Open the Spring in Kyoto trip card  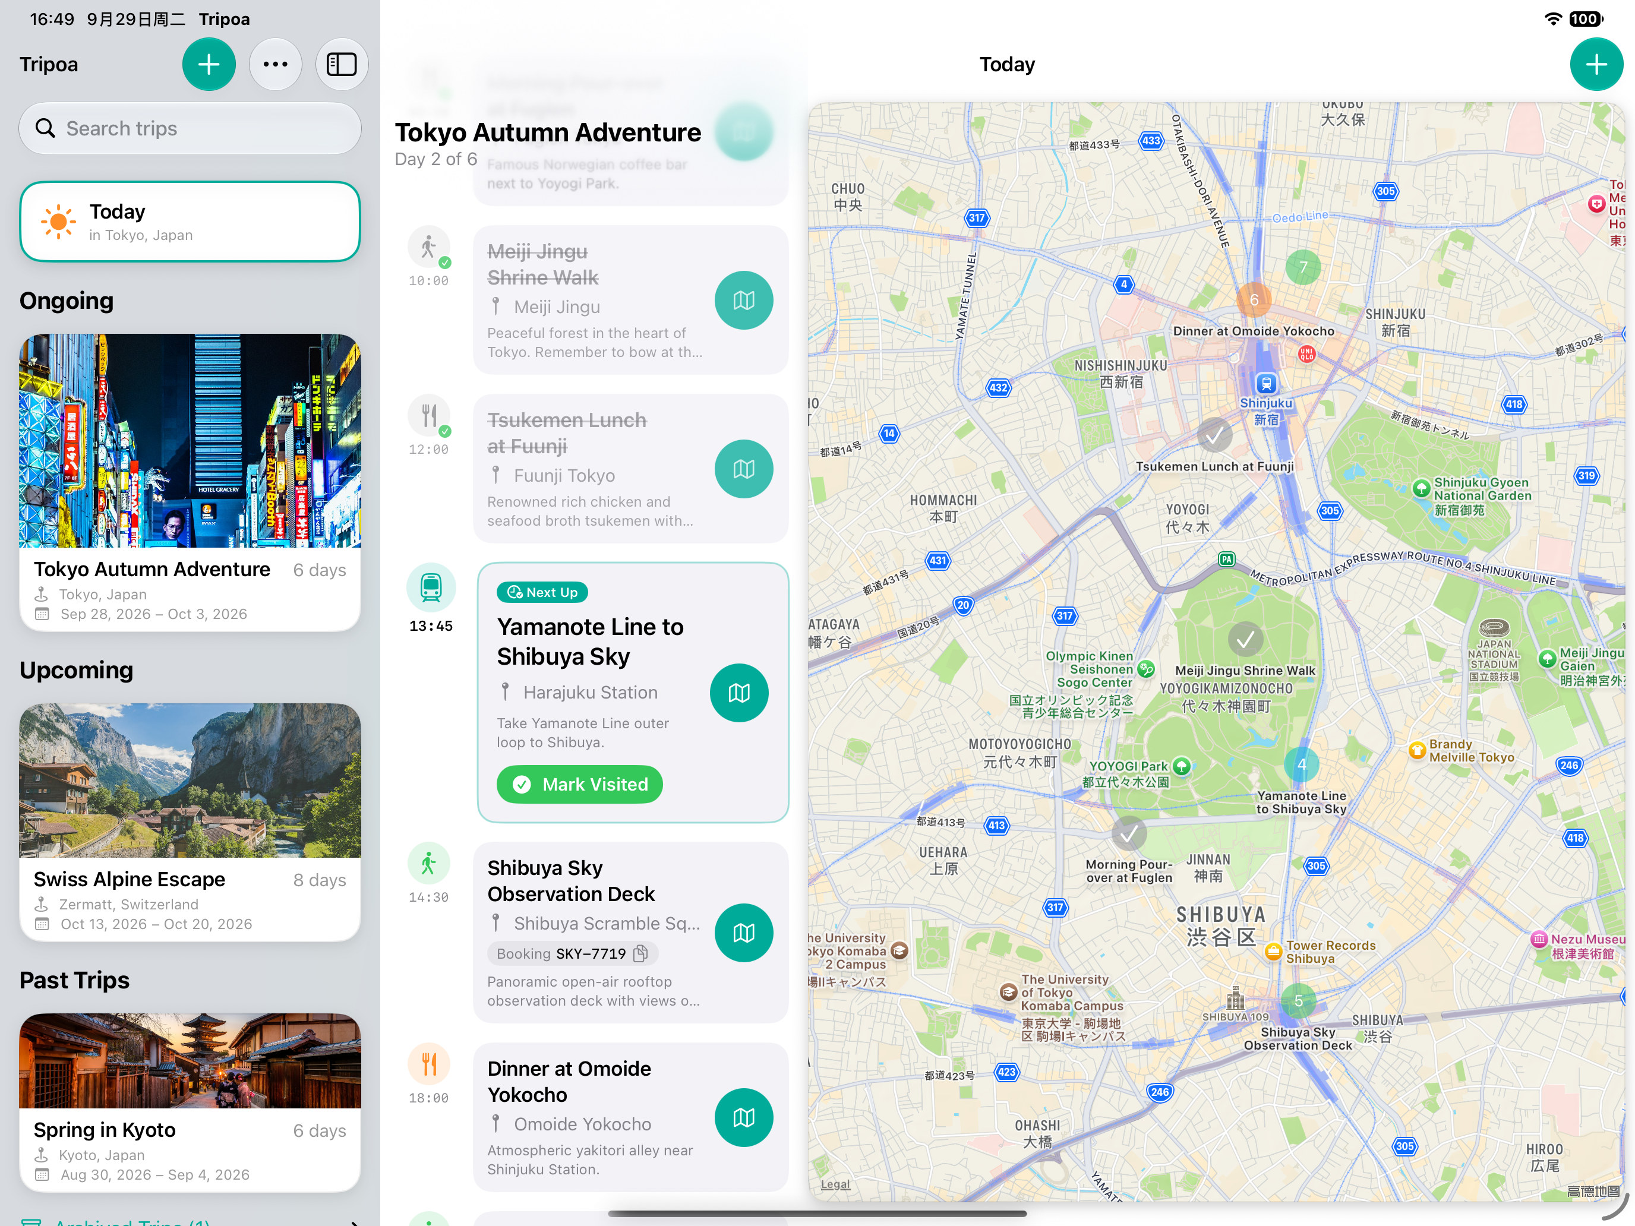(x=190, y=1102)
